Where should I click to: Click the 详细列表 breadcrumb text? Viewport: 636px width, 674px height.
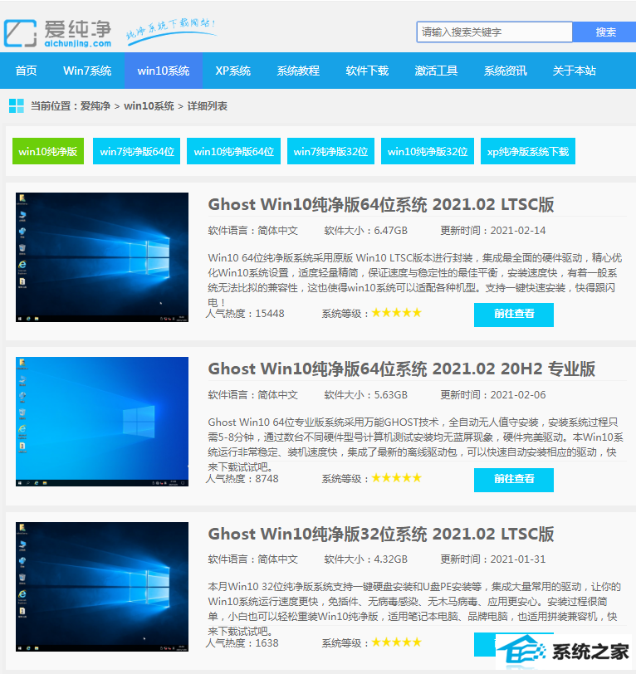[x=208, y=105]
